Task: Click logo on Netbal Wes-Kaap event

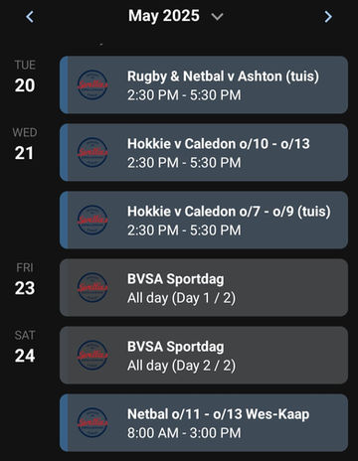Action: pyautogui.click(x=92, y=422)
